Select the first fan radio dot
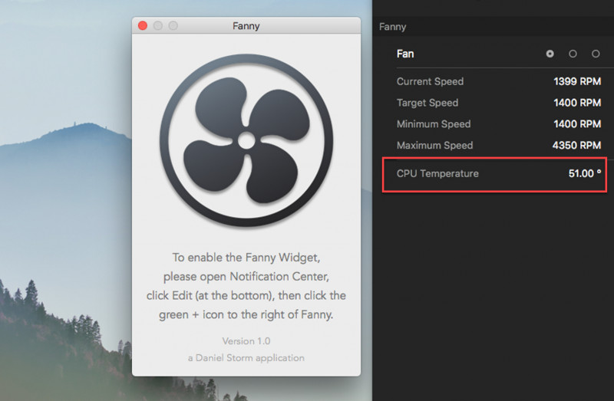 pyautogui.click(x=550, y=54)
